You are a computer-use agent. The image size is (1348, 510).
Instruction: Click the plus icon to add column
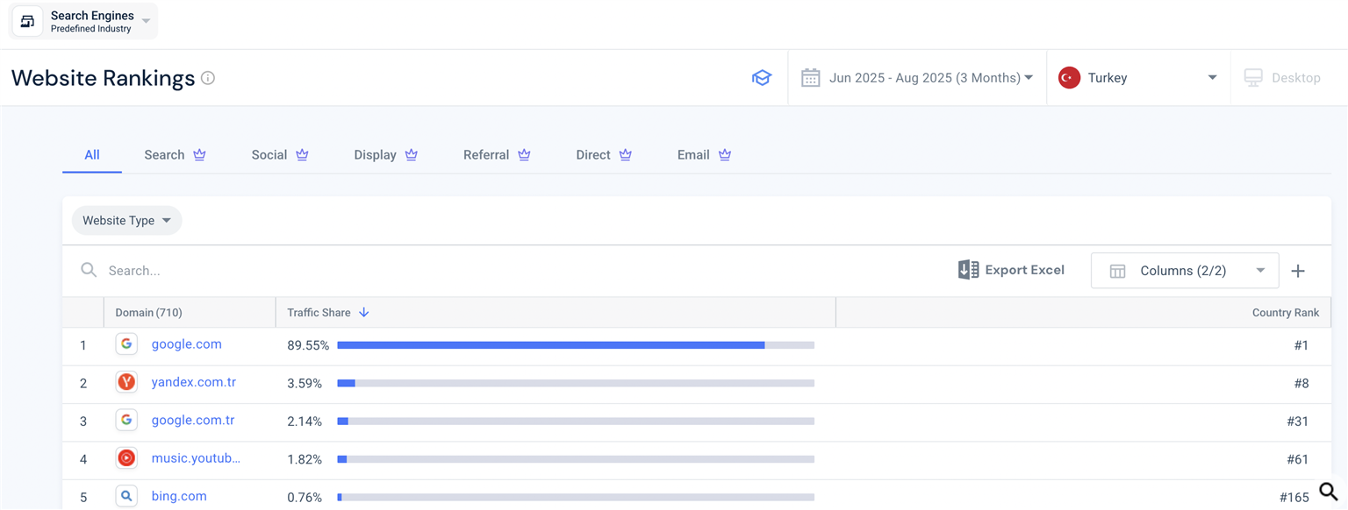pos(1298,271)
